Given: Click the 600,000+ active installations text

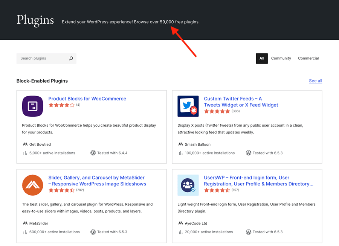Looking at the screenshot, I should 55,232.
